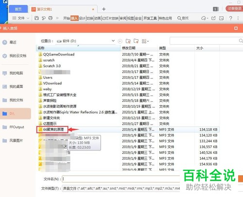This screenshot has width=243, height=197.
Task: Expand more quick-access tools chevron
Action: [57, 18]
